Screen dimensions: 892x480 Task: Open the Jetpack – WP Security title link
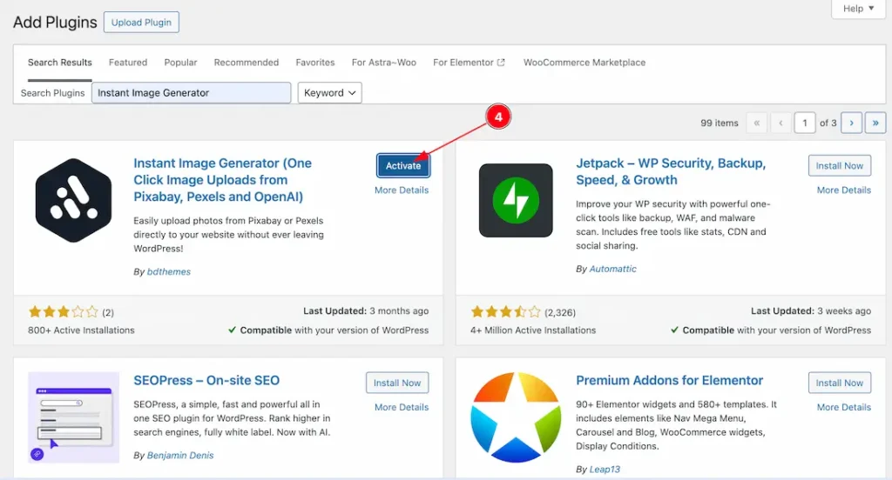(671, 171)
